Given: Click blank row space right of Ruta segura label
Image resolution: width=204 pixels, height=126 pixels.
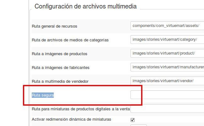Looking at the screenshot, I should 91,95.
